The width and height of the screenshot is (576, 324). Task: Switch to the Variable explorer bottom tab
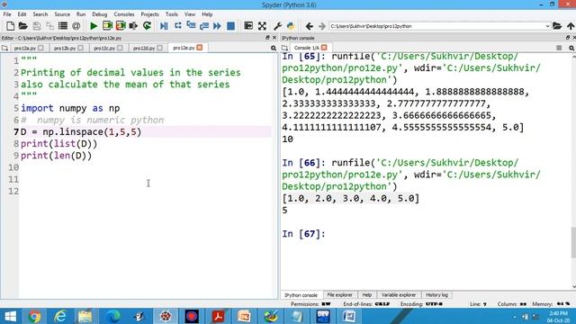[399, 295]
